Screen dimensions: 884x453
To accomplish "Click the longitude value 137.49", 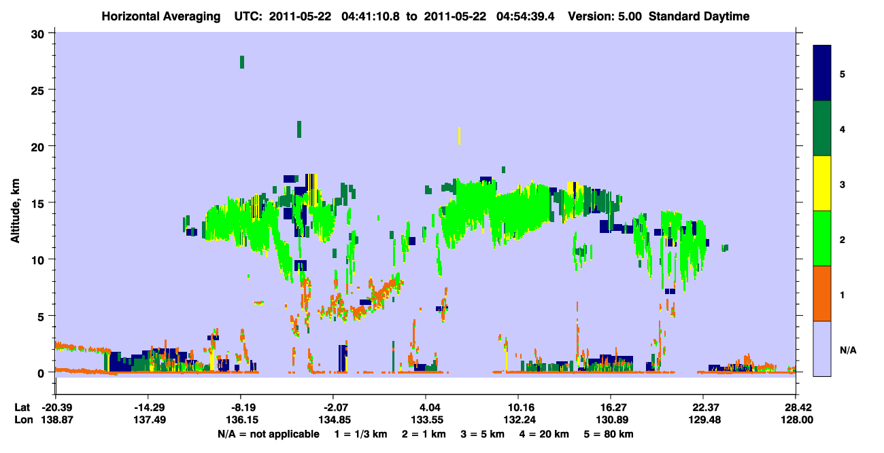I will click(x=148, y=420).
